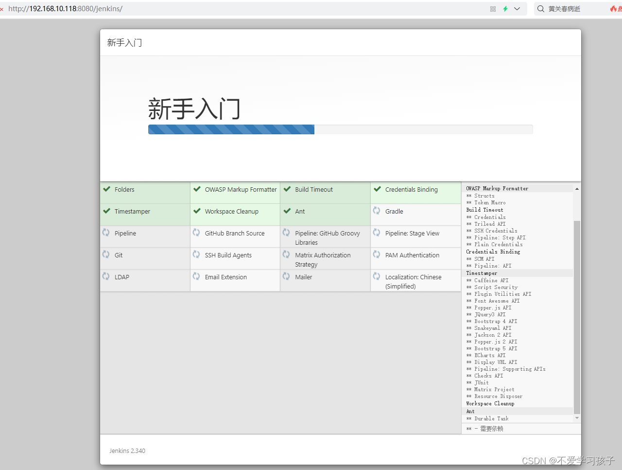Click the pending icon for SSH Build Agents
622x470 pixels.
tap(196, 254)
